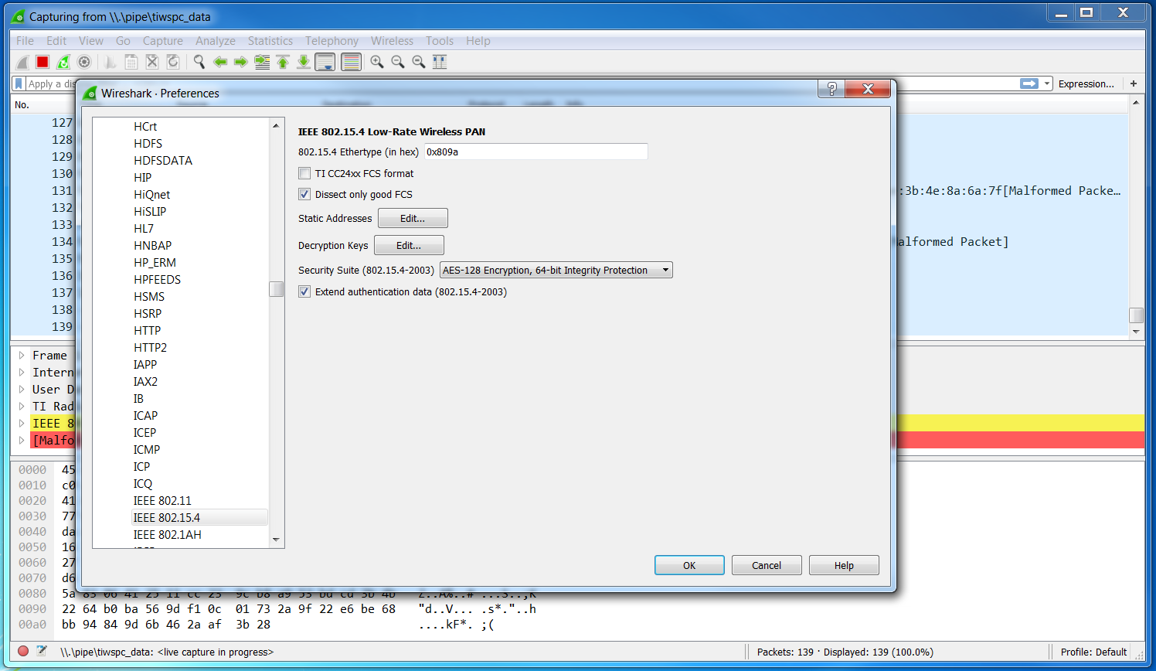Open capture options via the gear icon
The image size is (1156, 671).
pyautogui.click(x=83, y=62)
